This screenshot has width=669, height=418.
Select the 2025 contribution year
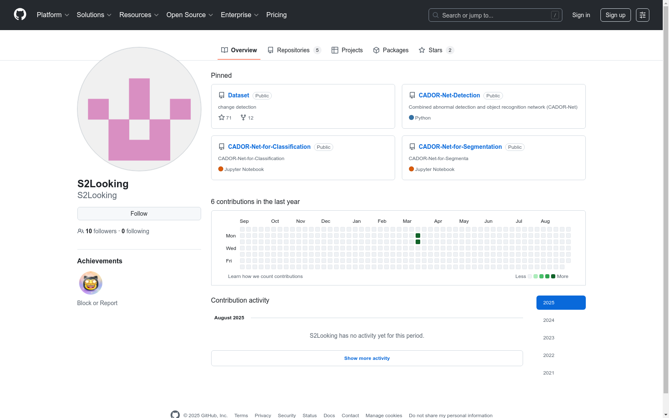561,303
